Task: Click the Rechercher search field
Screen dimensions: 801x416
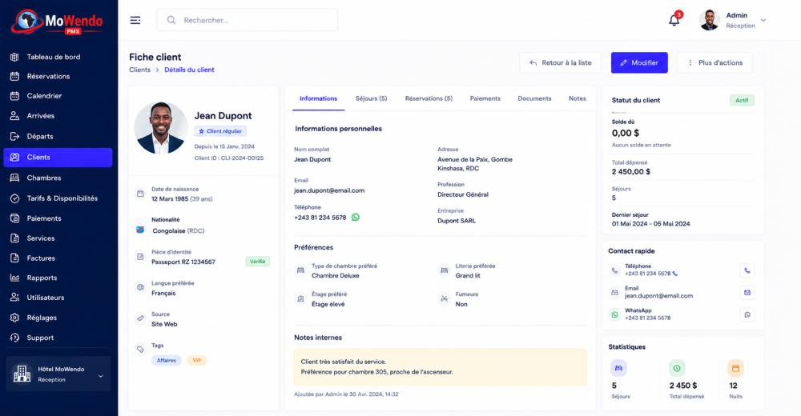Action: point(248,20)
